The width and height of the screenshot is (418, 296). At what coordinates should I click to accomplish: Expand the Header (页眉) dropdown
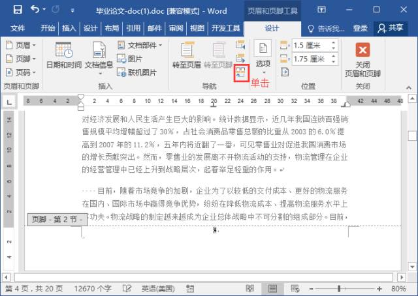pos(21,45)
